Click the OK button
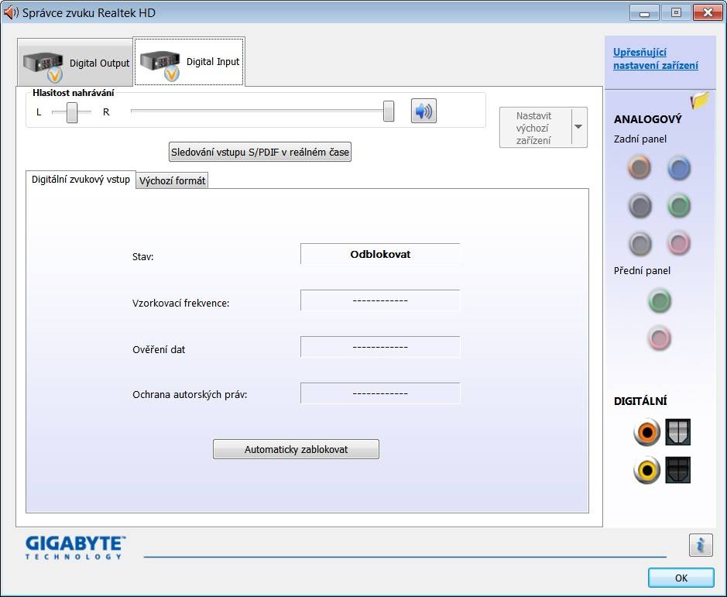Viewport: 727px width, 597px height. (681, 578)
